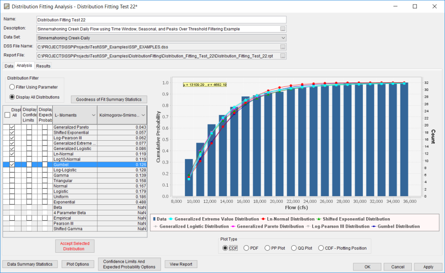Screen dimensions: 445x273
Task: Select the Exponential distribution row
Action: coord(75,202)
